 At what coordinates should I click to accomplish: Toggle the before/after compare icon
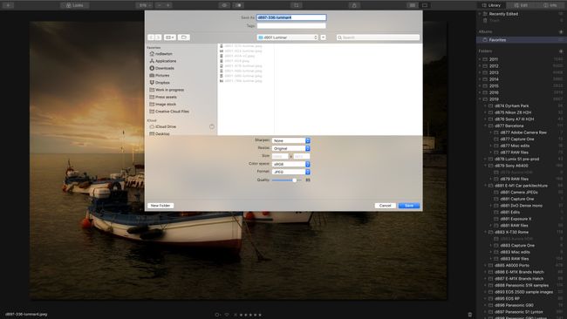pos(239,5)
